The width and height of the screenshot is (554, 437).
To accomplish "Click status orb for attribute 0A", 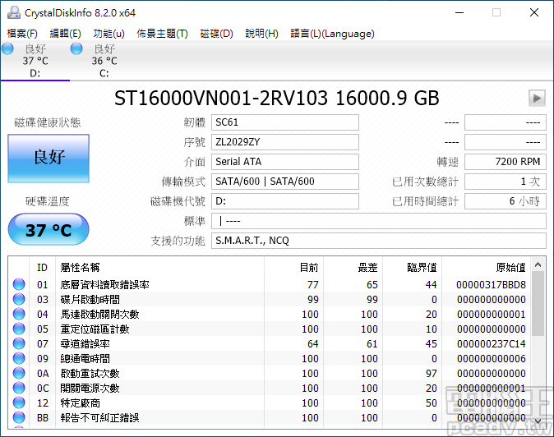I will (19, 374).
